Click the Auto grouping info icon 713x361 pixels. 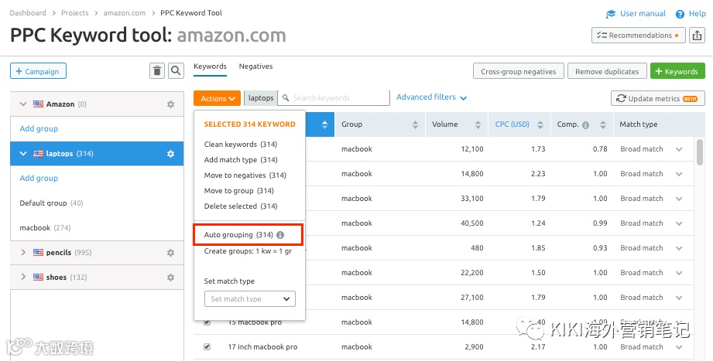[280, 235]
